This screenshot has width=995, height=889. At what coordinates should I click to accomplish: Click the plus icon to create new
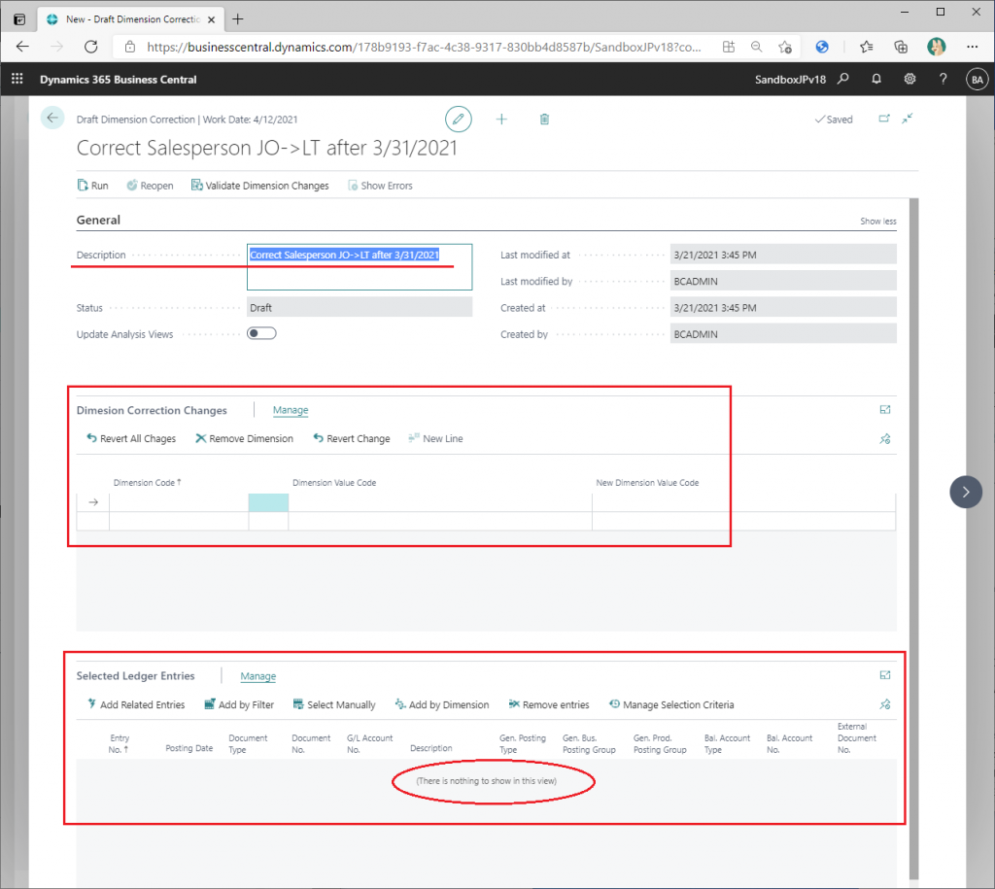point(501,119)
